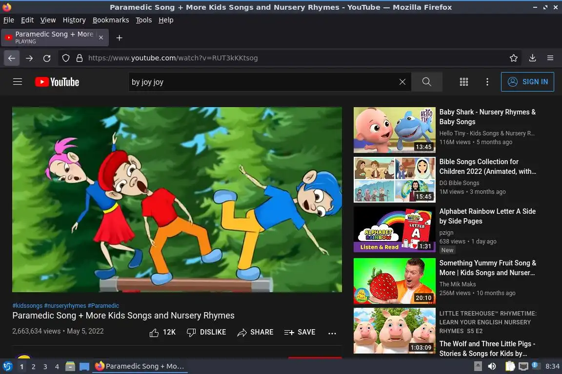Image resolution: width=562 pixels, height=374 pixels.
Task: Open the Bookmarks menu
Action: pyautogui.click(x=111, y=20)
